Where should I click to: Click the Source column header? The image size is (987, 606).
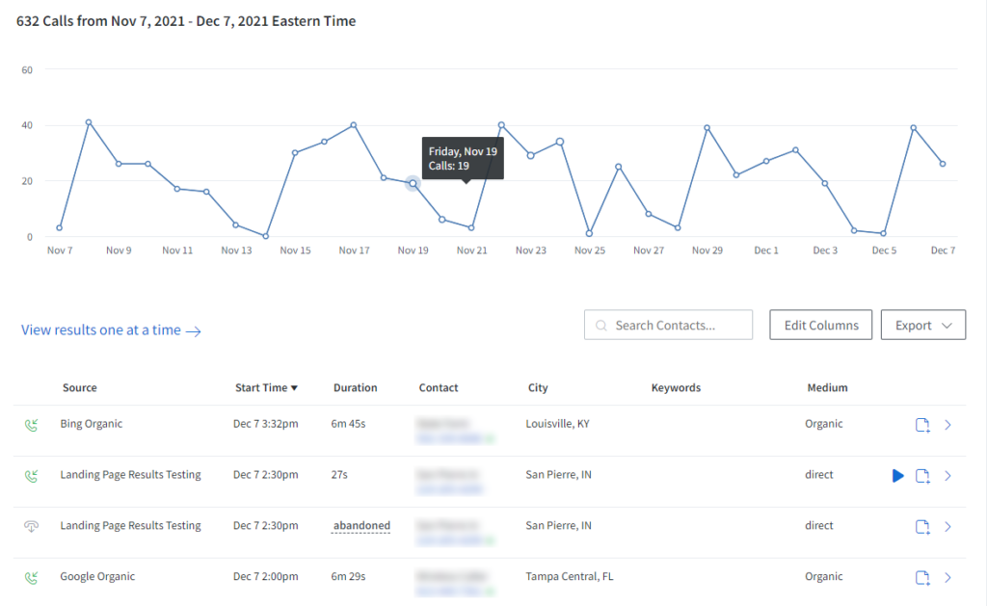(x=79, y=387)
